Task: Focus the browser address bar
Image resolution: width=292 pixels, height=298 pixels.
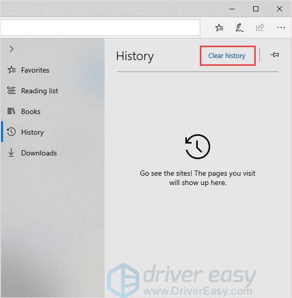Action: point(100,27)
